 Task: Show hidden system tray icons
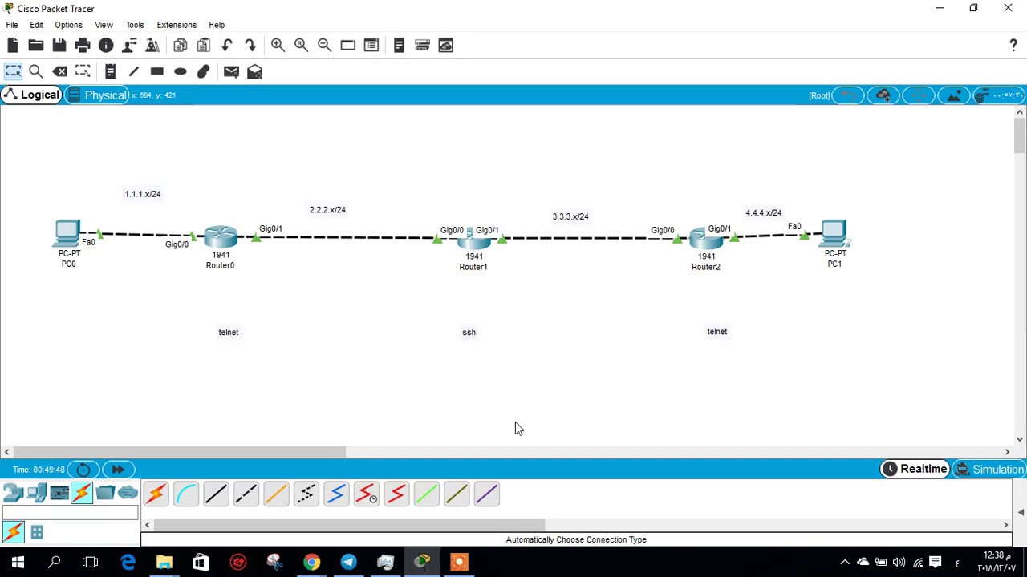(x=845, y=563)
